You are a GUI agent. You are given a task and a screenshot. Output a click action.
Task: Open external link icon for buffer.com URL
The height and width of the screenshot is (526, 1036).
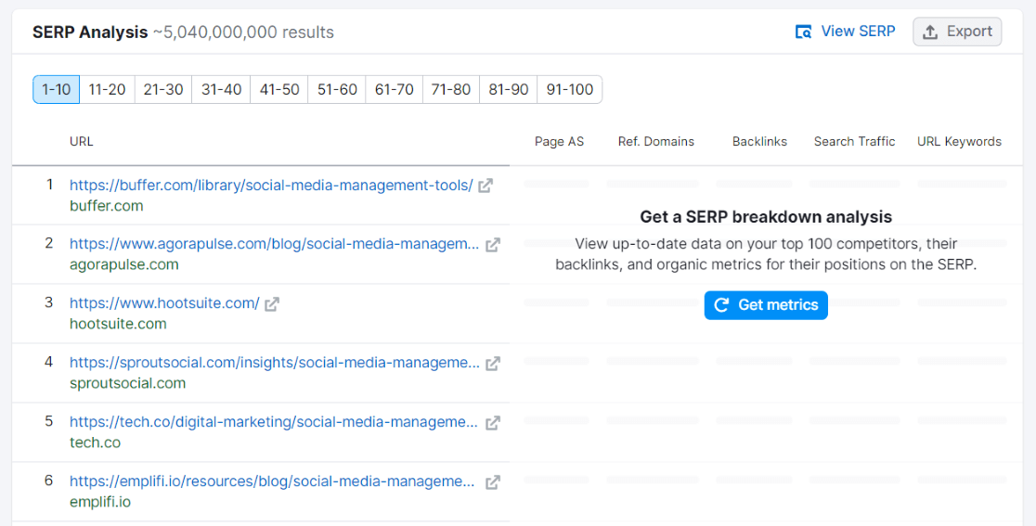(x=486, y=186)
